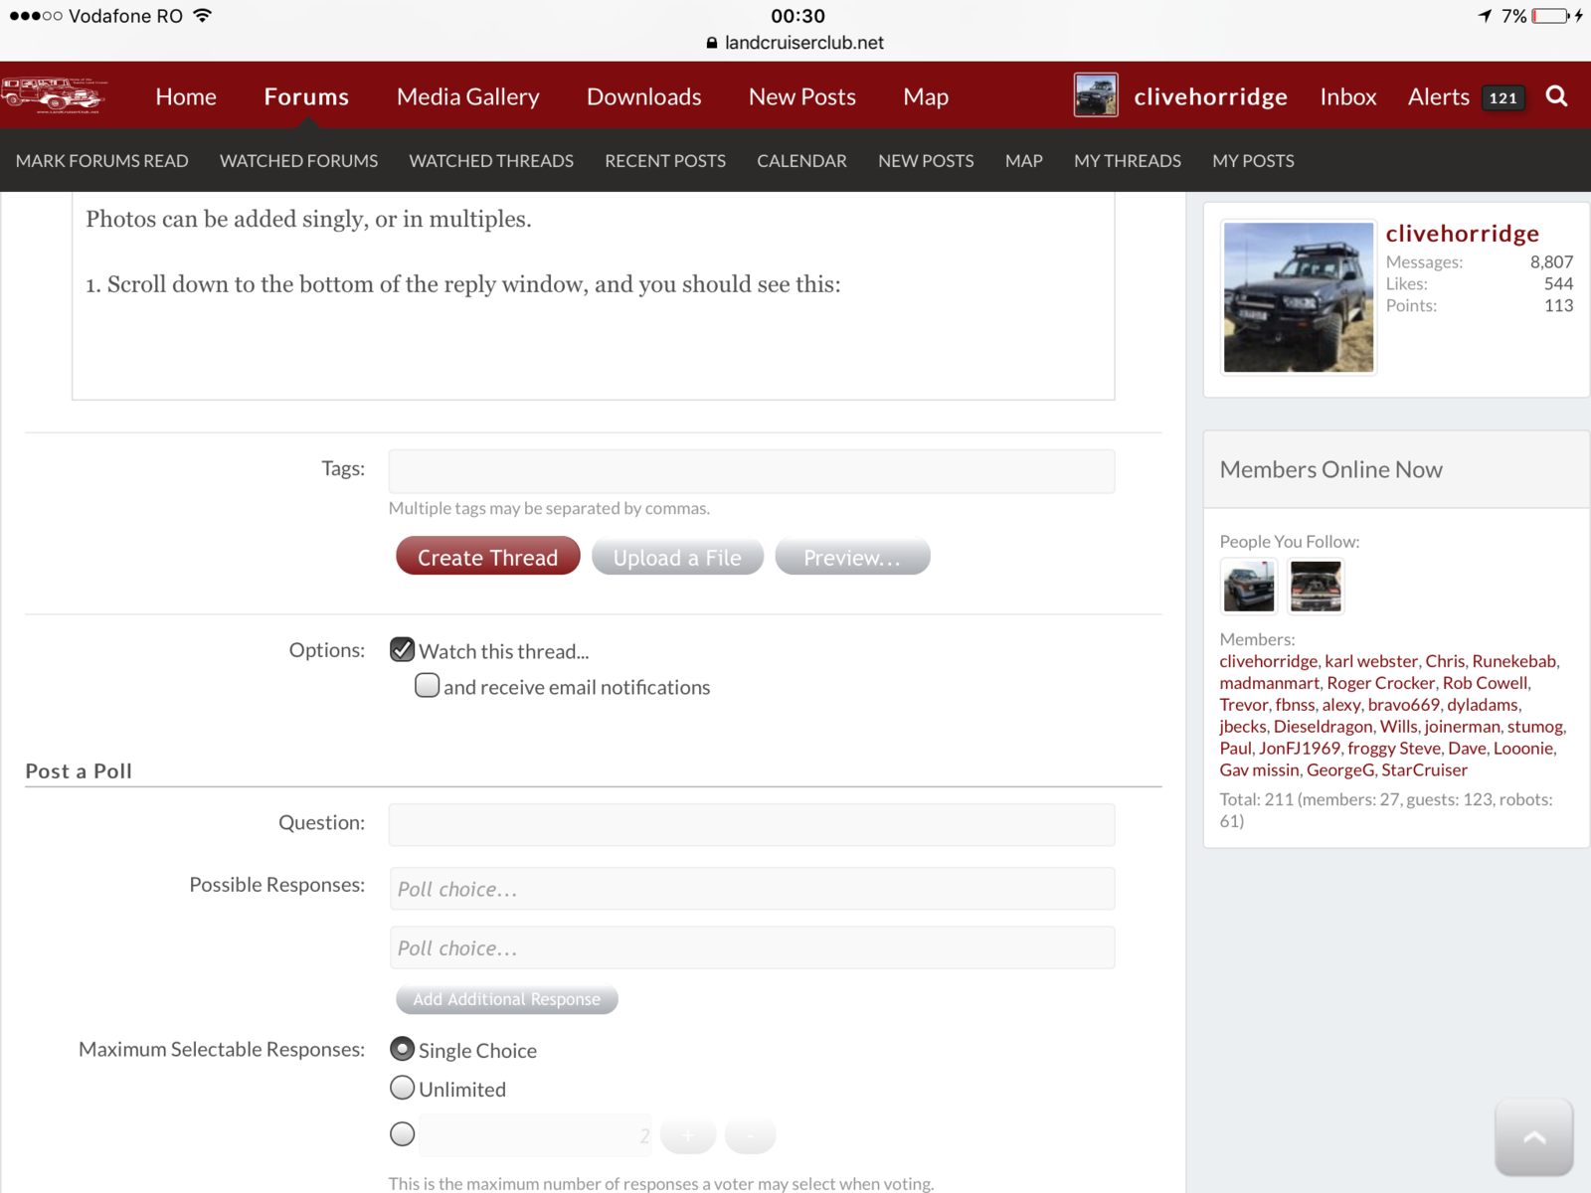Open Media Gallery tab
The height and width of the screenshot is (1193, 1591).
coord(467,96)
